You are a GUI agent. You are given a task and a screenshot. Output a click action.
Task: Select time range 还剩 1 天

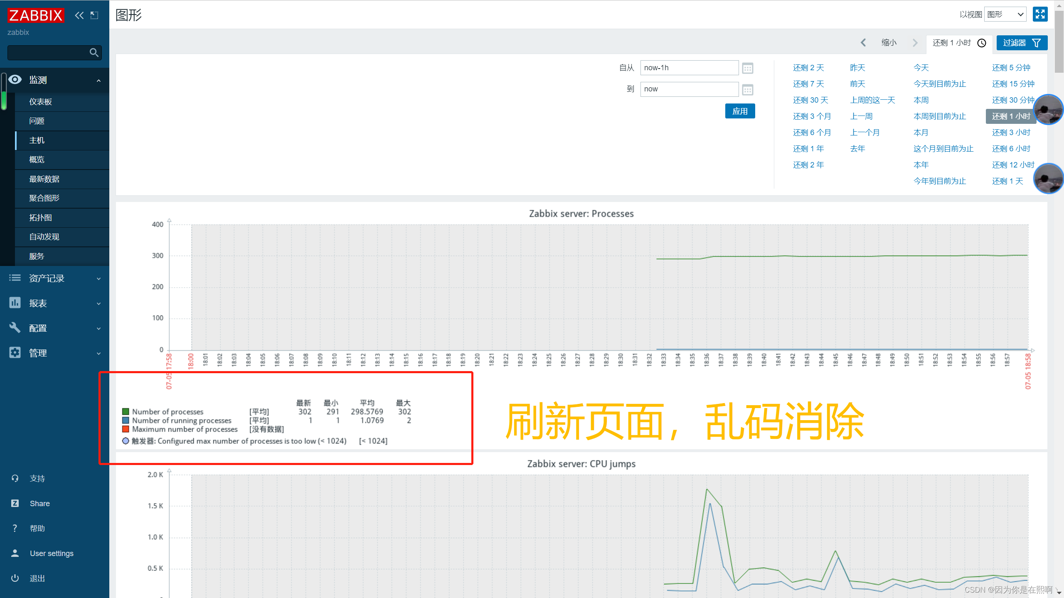coord(1007,181)
